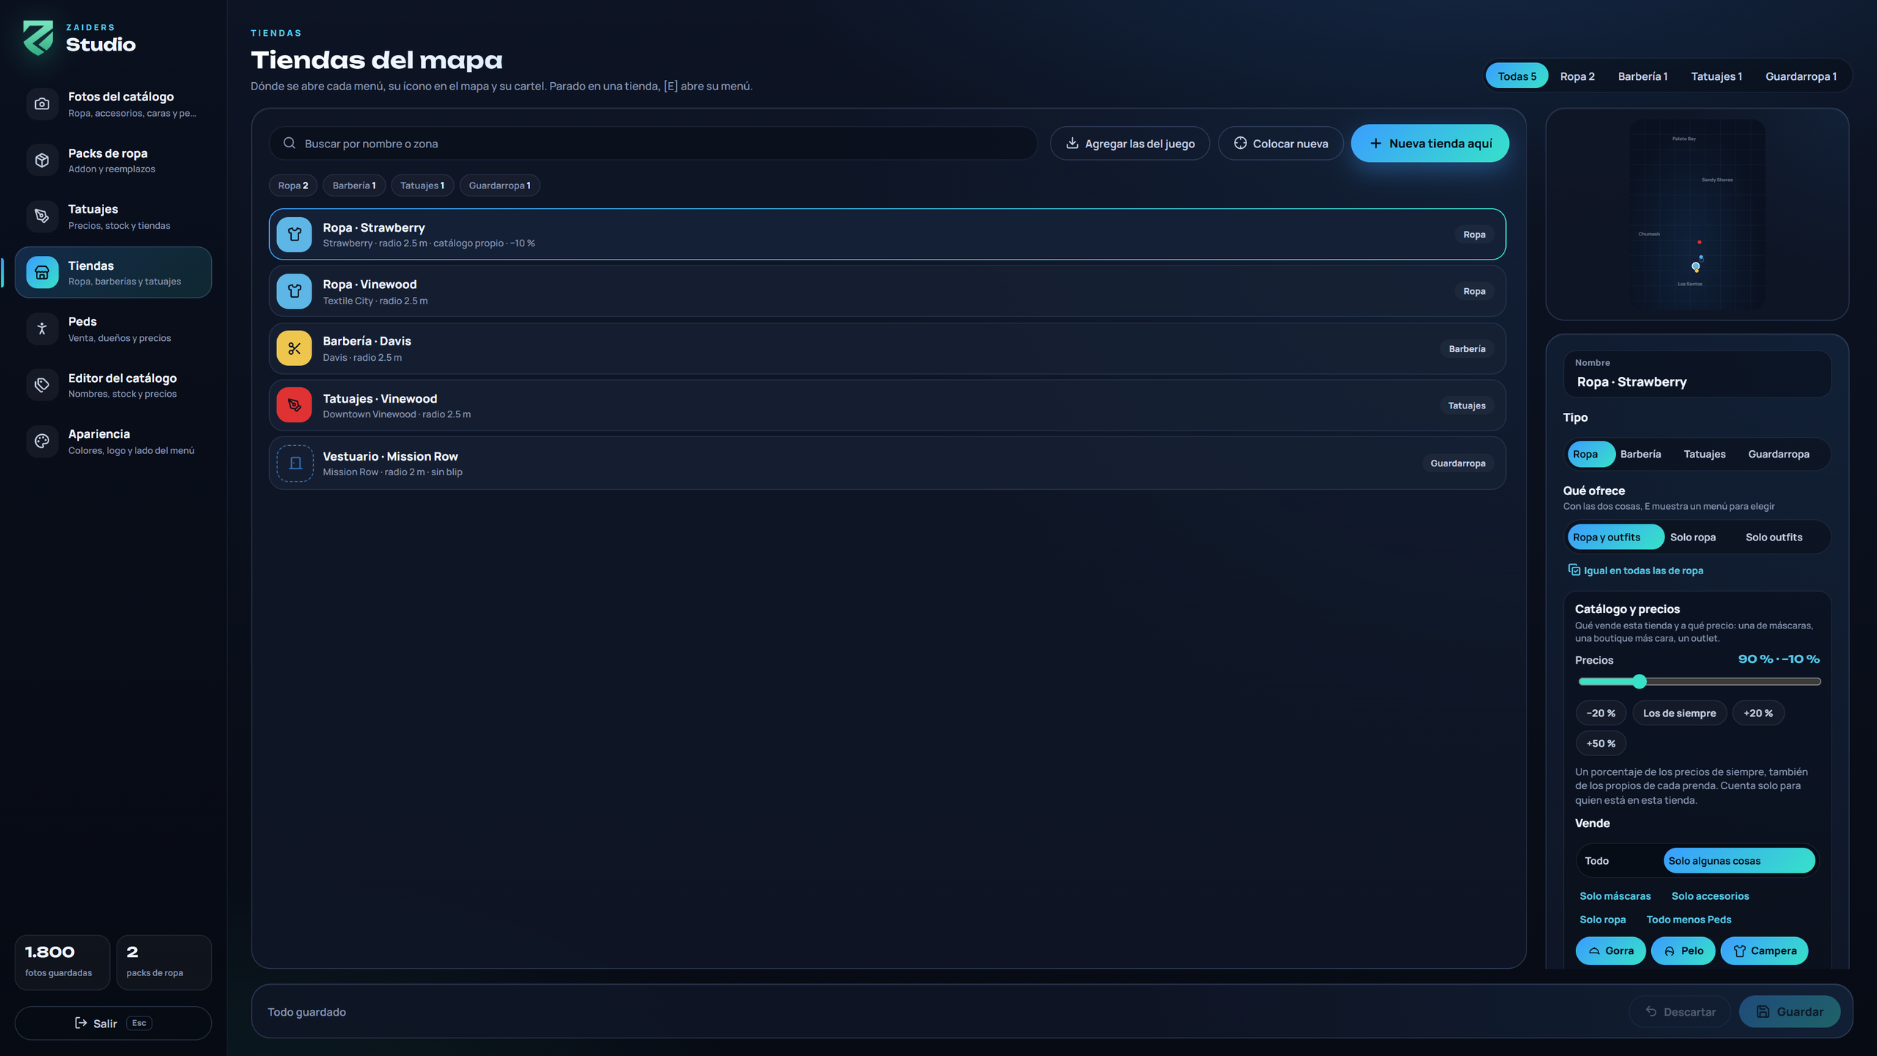This screenshot has height=1056, width=1877.
Task: Click the shirt icon of Ropa · Vinewood
Action: click(294, 291)
